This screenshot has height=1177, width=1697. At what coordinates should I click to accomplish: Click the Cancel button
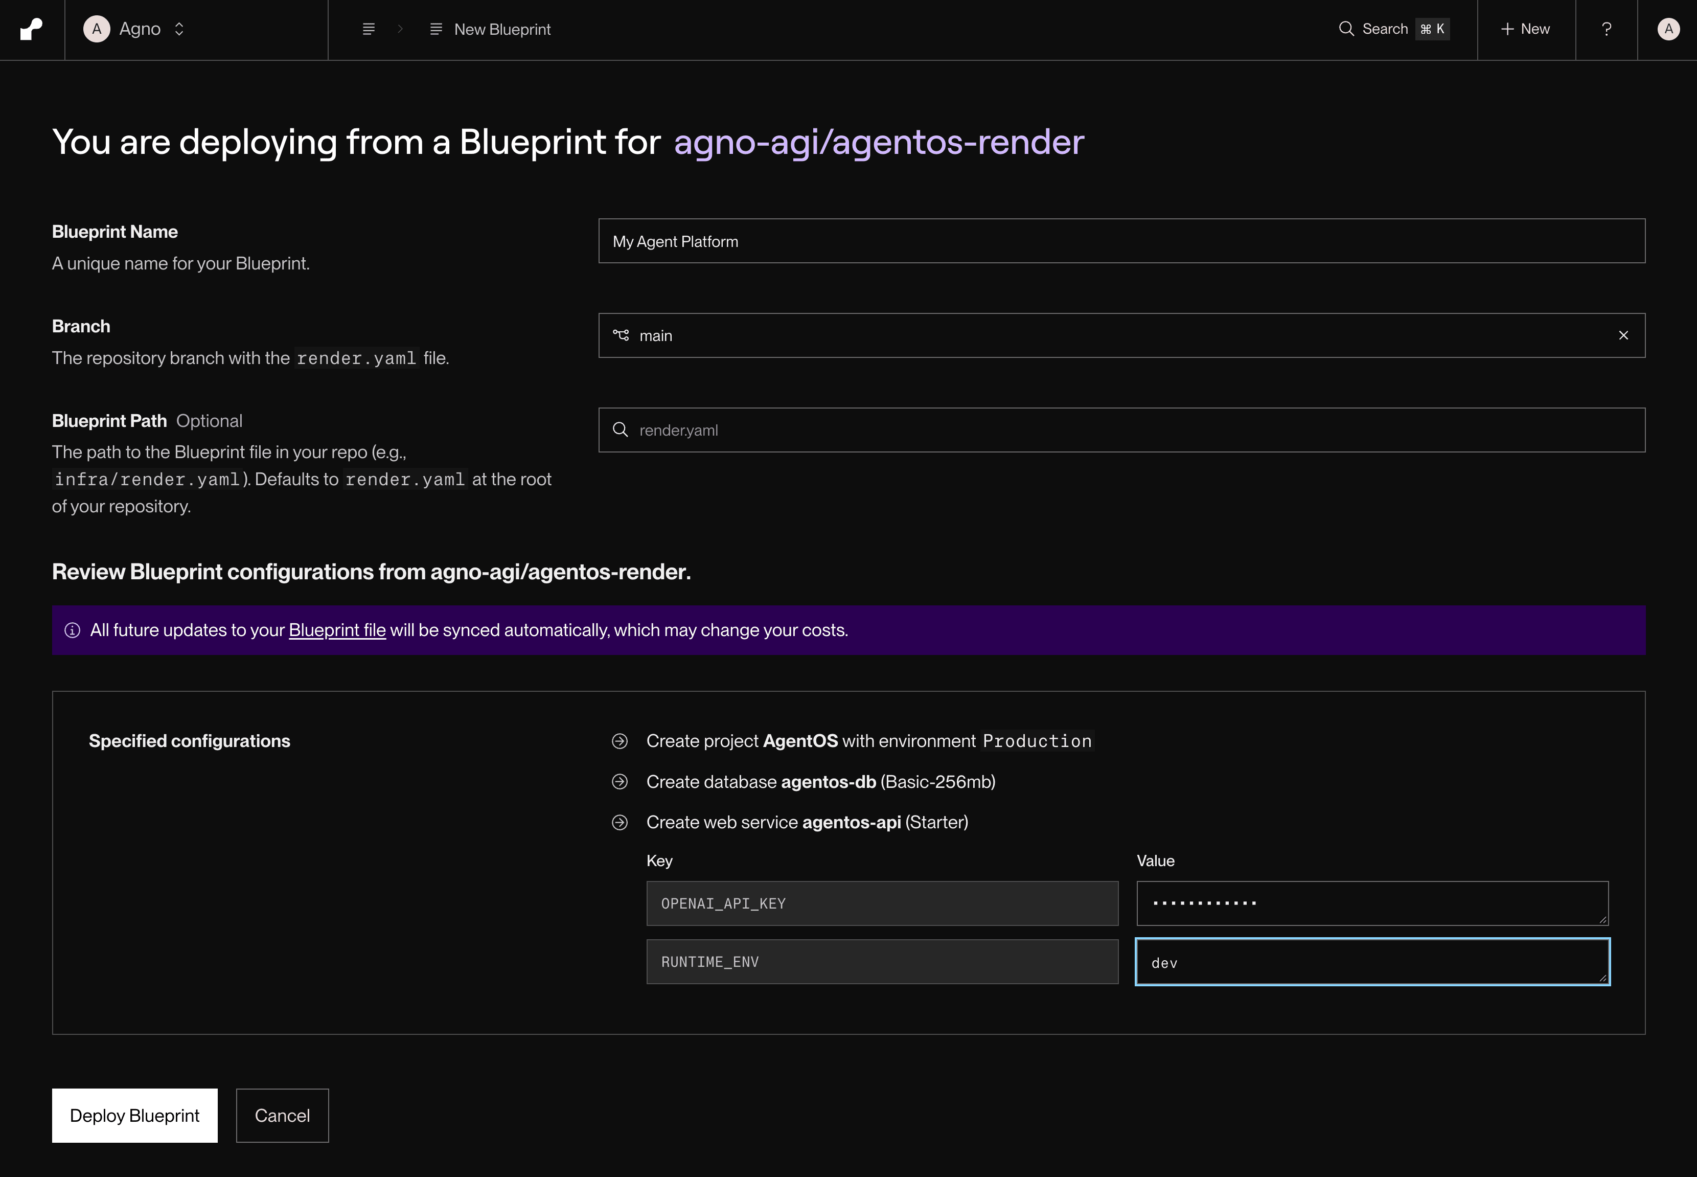pos(282,1116)
